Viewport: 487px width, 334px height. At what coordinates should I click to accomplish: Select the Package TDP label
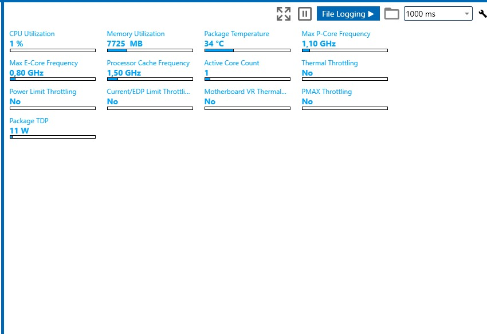tap(29, 120)
